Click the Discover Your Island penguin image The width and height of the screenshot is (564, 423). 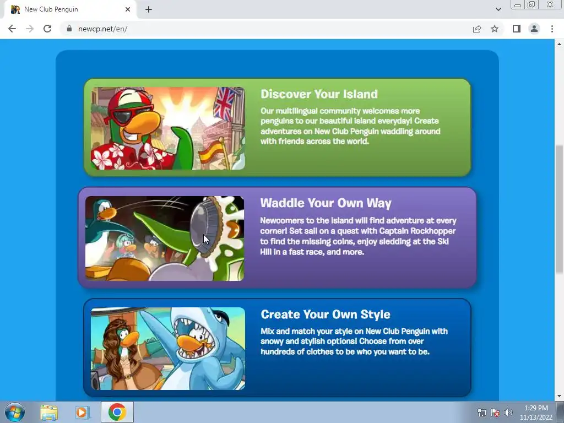click(x=167, y=128)
